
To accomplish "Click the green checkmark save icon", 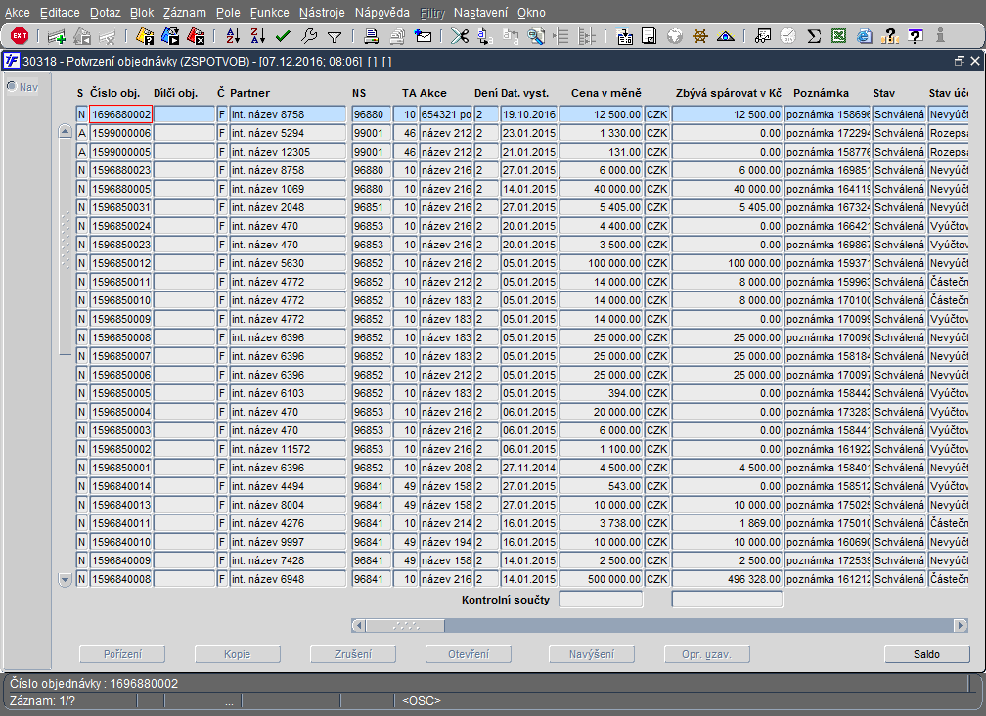I will pyautogui.click(x=283, y=36).
